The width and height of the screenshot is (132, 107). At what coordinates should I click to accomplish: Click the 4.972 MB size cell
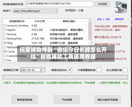point(37,30)
